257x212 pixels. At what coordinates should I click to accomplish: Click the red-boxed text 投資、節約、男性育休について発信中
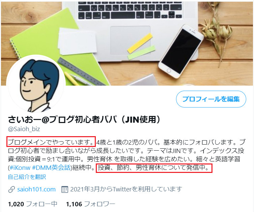154,168
